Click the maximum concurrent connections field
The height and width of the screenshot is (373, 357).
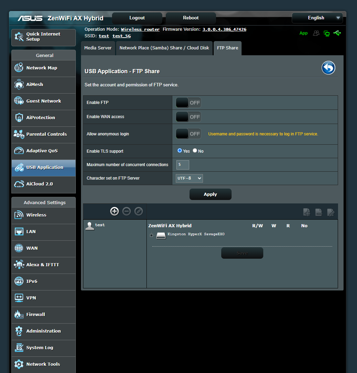coord(182,165)
